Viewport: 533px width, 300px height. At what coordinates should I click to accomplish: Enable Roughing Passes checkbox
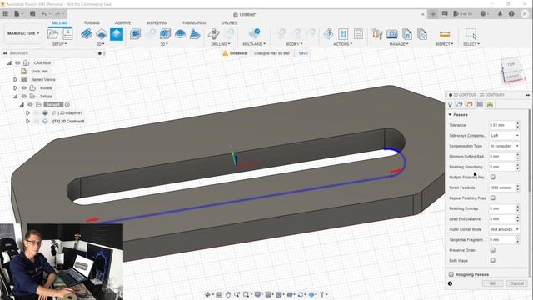pos(451,274)
